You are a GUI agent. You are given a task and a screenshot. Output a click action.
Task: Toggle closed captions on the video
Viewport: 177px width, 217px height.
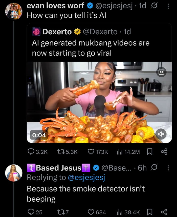(x=161, y=72)
